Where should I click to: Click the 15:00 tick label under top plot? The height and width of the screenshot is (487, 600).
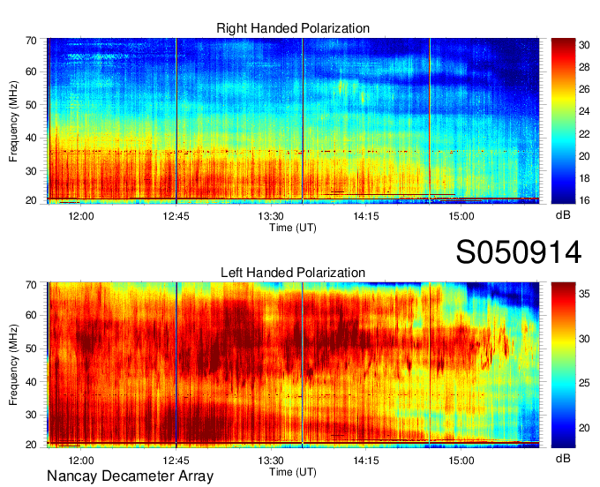pos(461,216)
